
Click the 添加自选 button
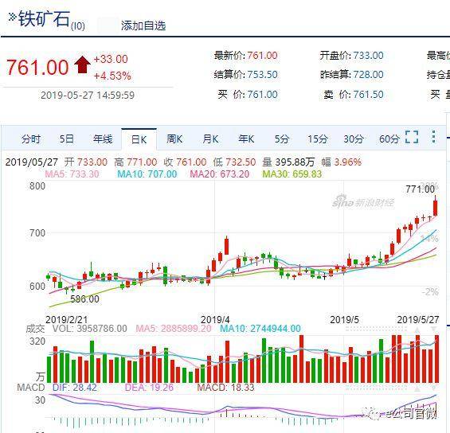[x=143, y=25]
